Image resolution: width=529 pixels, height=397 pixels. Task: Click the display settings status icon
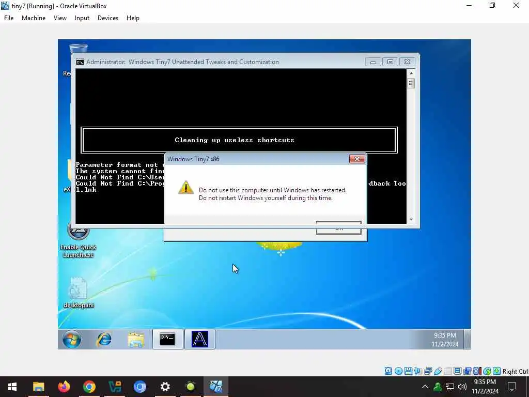click(458, 371)
